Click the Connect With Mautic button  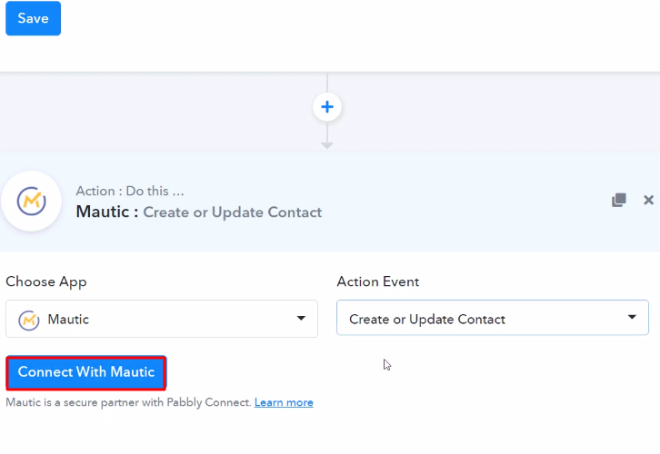pyautogui.click(x=86, y=372)
